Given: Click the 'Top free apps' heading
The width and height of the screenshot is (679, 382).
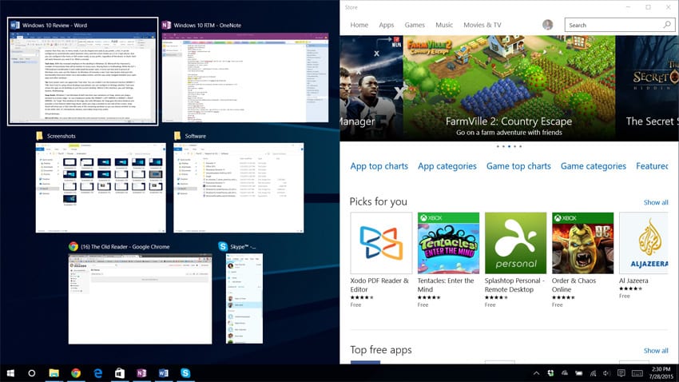Looking at the screenshot, I should 380,349.
